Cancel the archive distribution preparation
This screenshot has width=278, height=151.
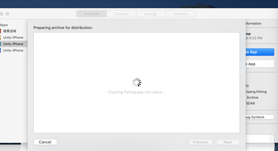45,142
